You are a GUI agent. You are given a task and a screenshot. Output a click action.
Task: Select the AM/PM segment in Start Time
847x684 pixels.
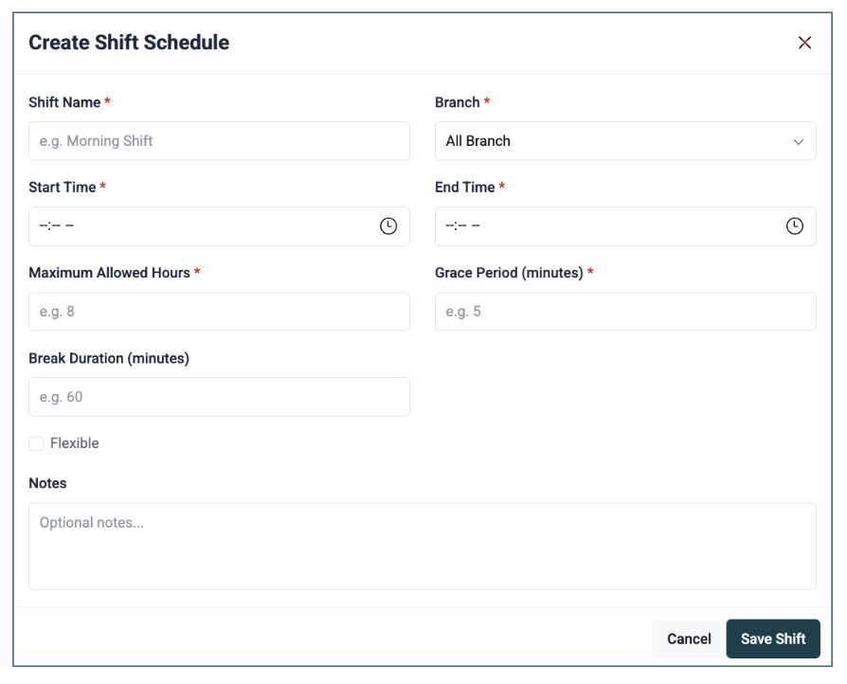[69, 226]
